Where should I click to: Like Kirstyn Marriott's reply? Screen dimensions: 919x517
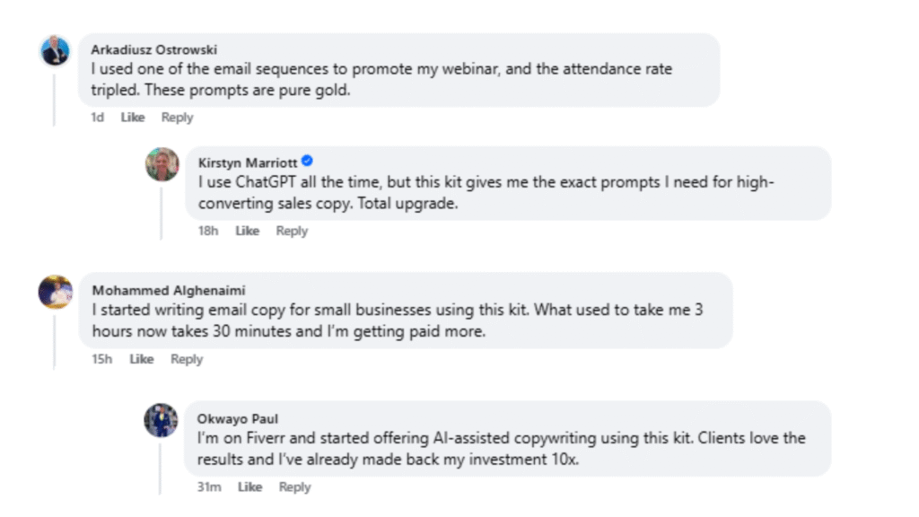tap(247, 231)
